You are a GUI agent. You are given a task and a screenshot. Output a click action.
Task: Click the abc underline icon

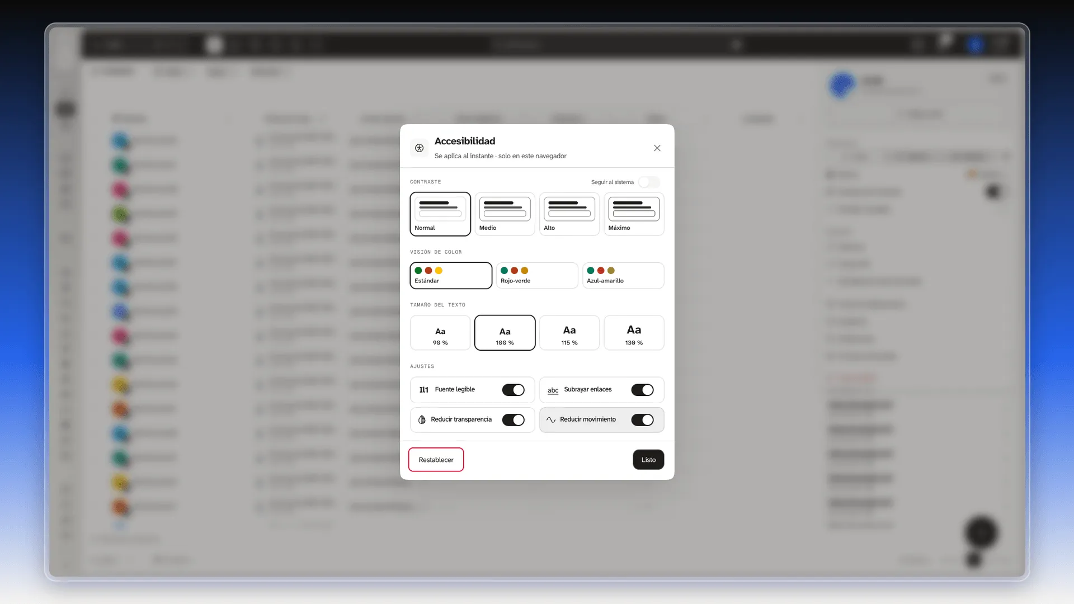(553, 390)
